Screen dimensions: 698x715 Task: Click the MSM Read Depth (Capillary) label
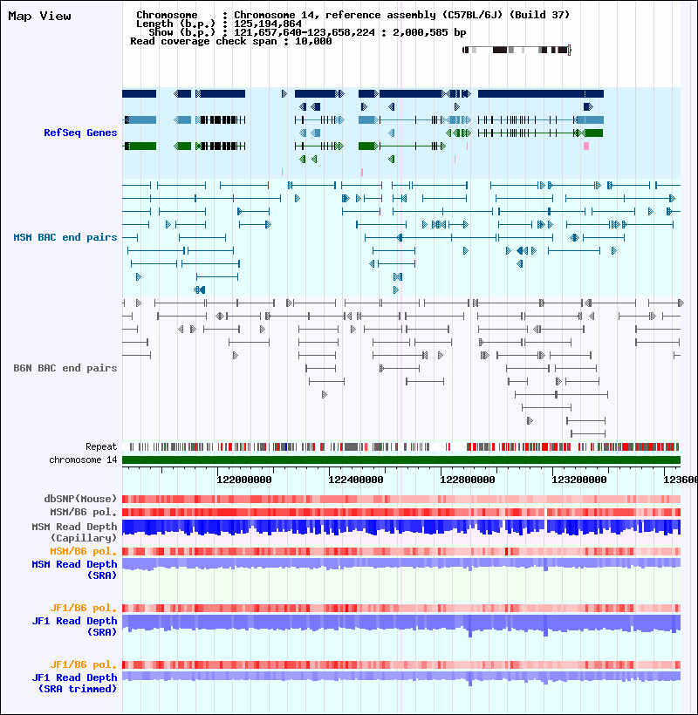[74, 532]
